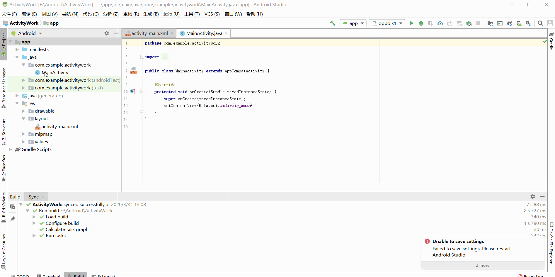Open the oppo k1 device selector
Image resolution: width=555 pixels, height=277 pixels.
click(x=387, y=23)
